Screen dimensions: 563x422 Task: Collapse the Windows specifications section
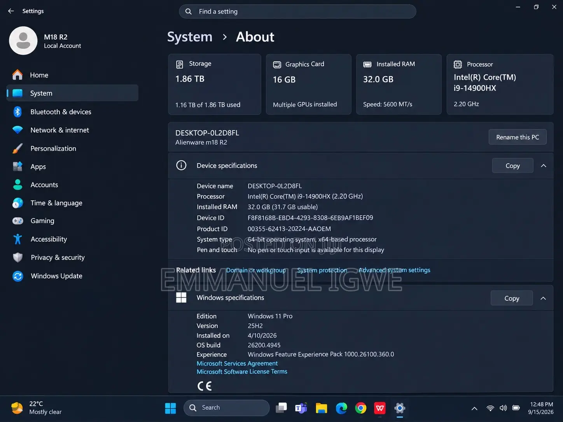543,298
